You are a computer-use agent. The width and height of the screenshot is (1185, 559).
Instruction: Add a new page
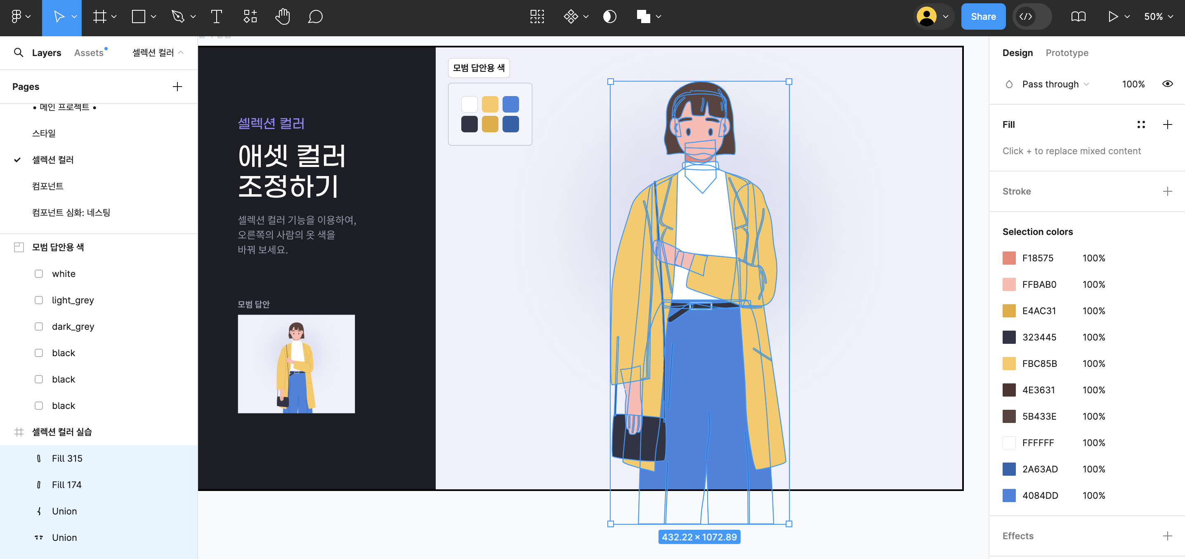[x=177, y=87]
